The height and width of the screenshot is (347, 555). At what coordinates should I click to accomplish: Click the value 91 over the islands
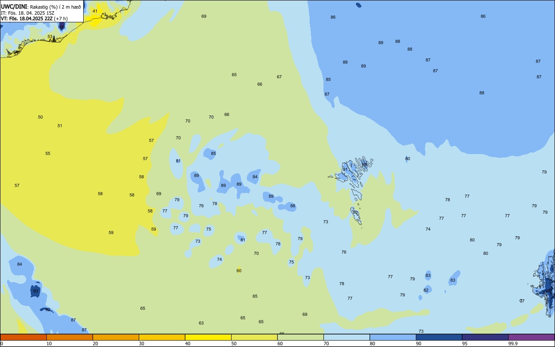coord(345,170)
